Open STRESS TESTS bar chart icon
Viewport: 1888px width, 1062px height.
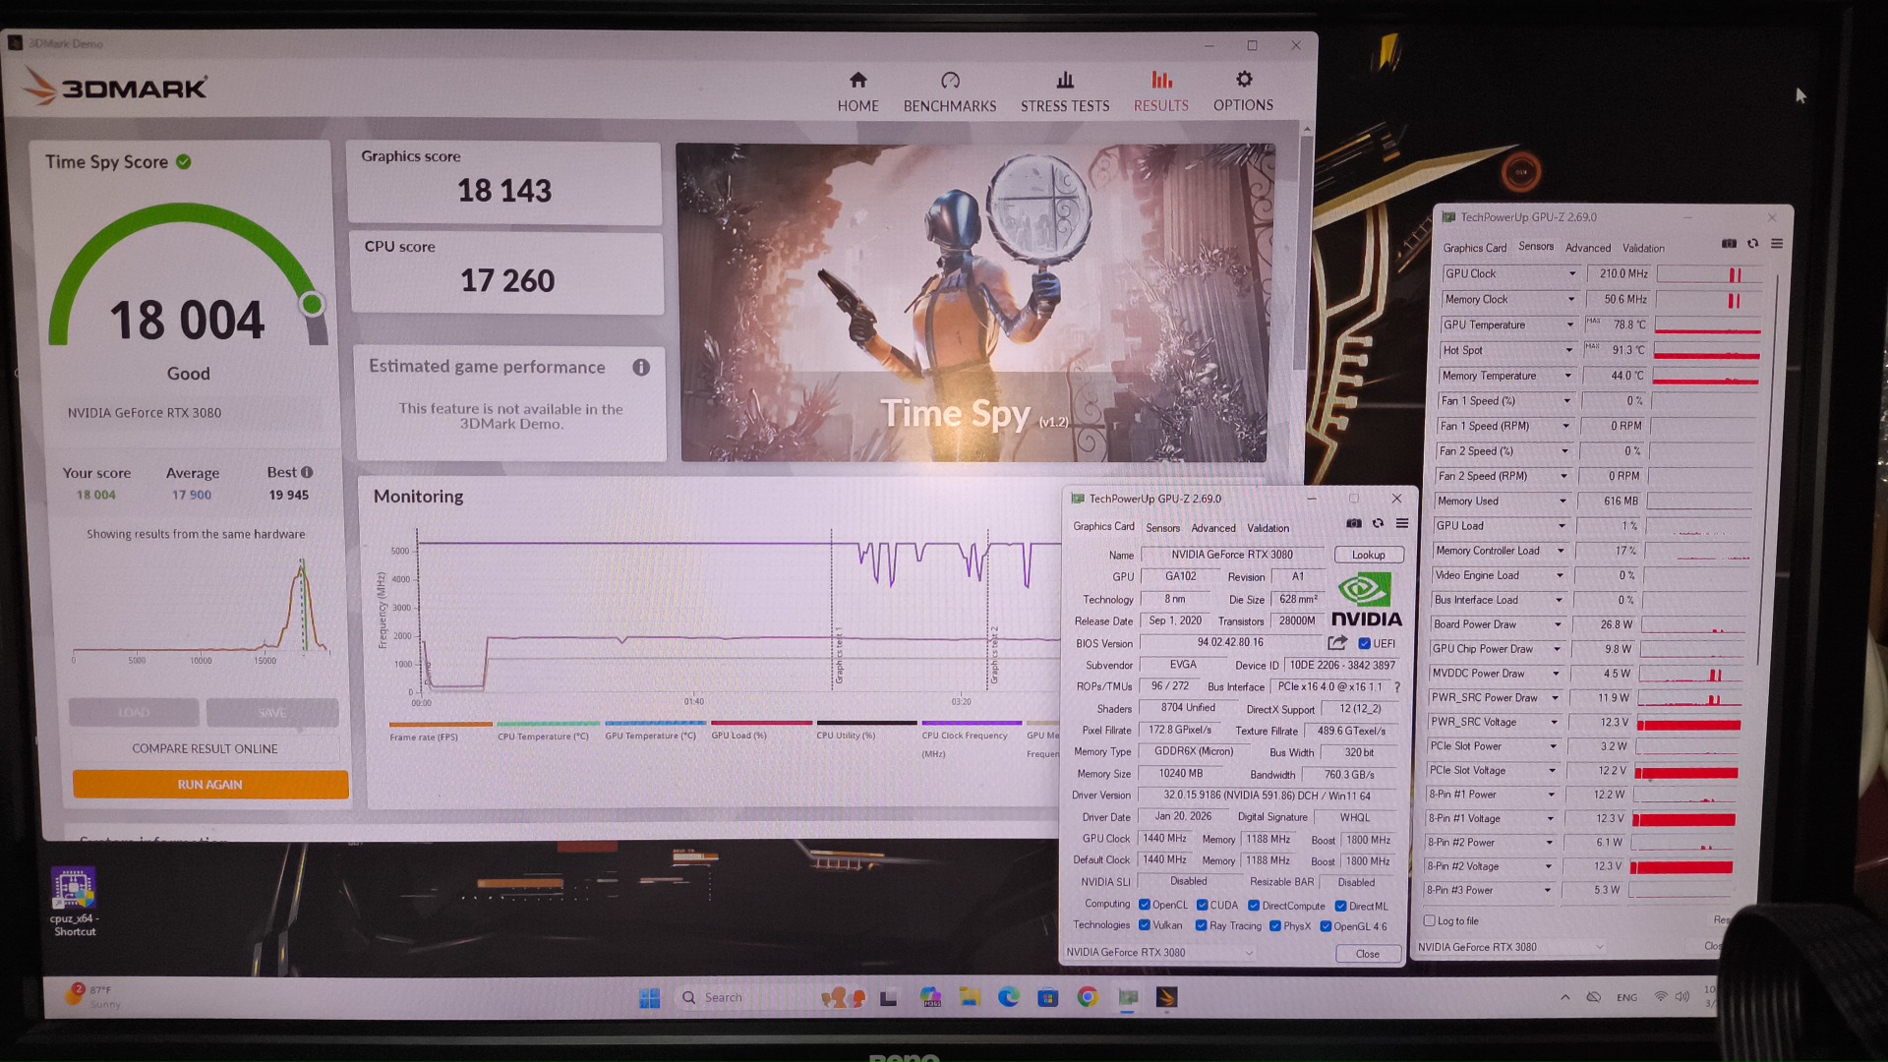pyautogui.click(x=1065, y=81)
